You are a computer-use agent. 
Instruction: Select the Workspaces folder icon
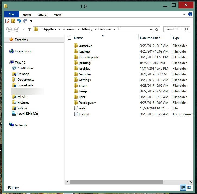(76, 102)
